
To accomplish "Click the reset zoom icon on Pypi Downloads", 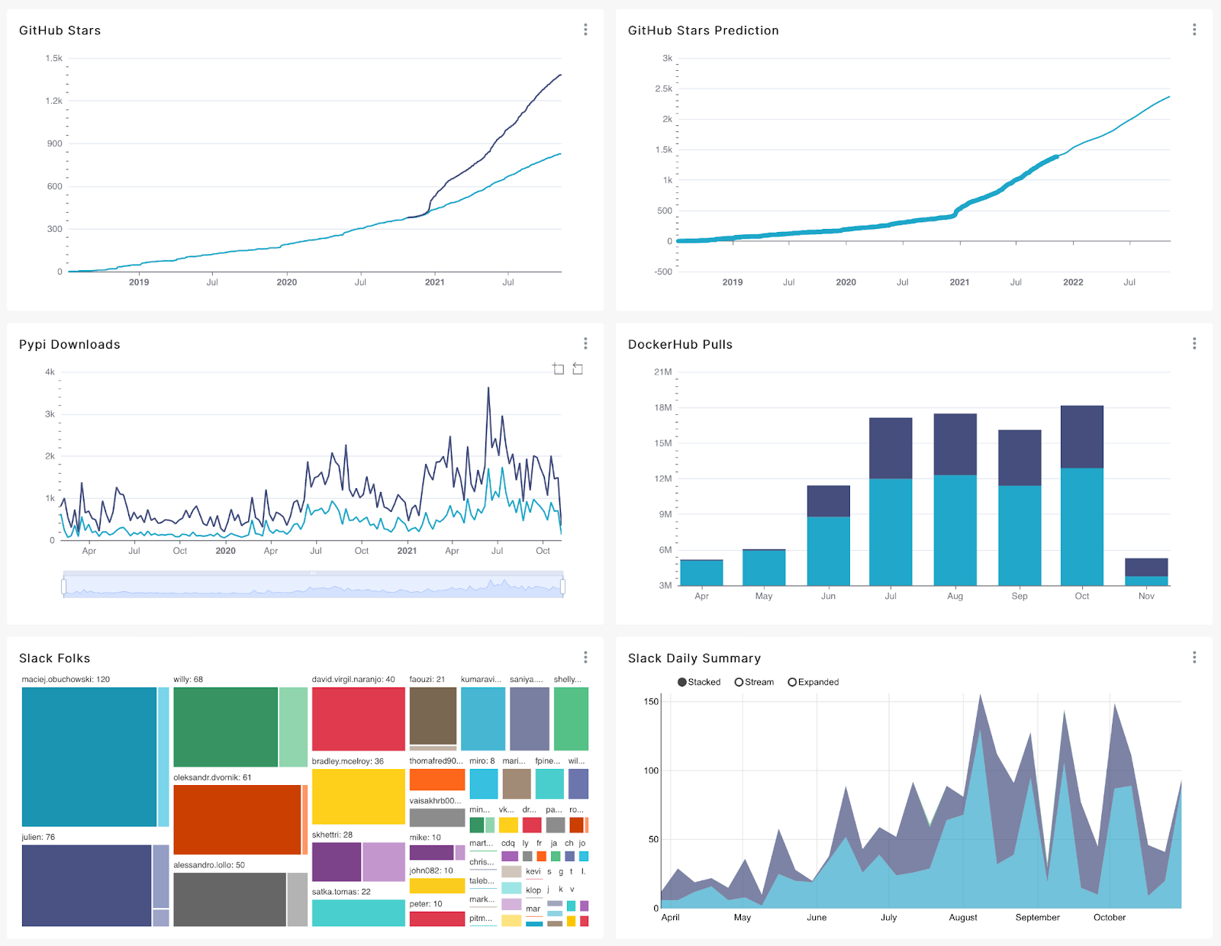I will (x=578, y=368).
